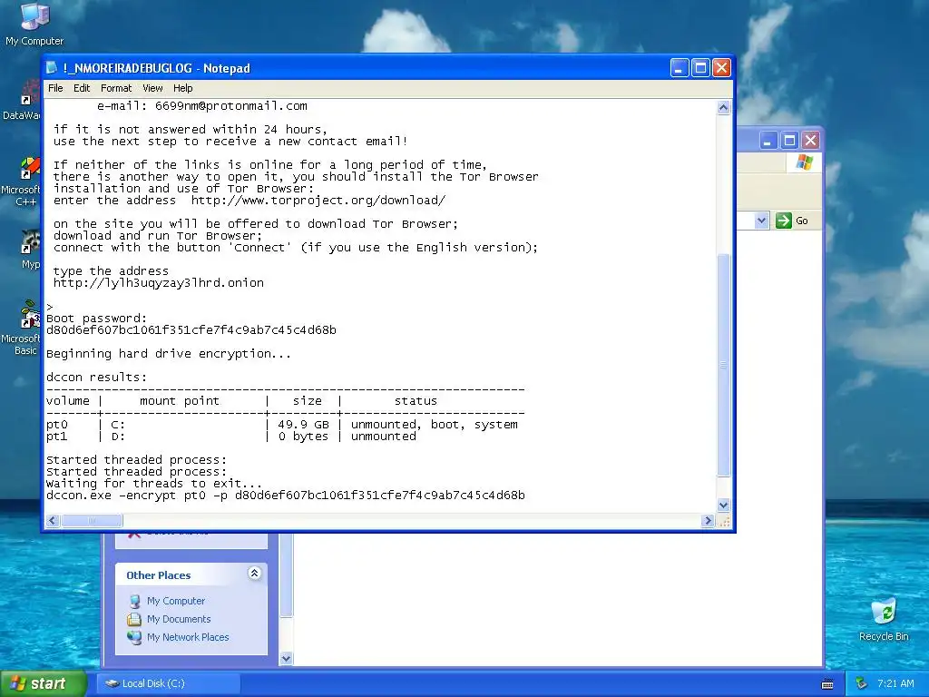Click the network tray icon near the clock

[x=862, y=683]
